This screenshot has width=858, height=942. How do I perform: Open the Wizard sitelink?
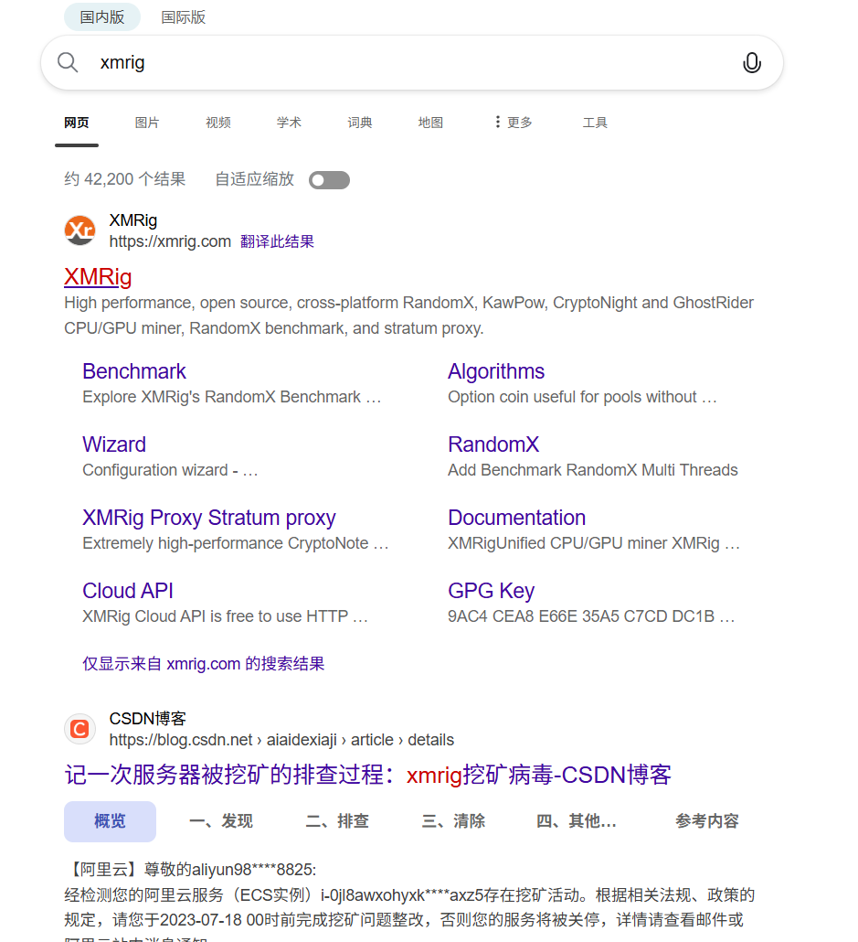pos(114,444)
